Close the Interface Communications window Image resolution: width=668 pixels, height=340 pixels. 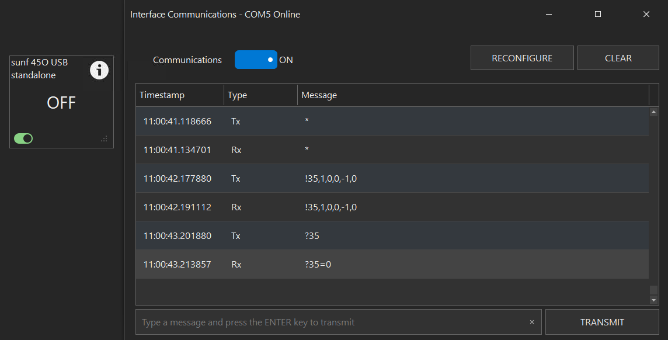coord(646,15)
